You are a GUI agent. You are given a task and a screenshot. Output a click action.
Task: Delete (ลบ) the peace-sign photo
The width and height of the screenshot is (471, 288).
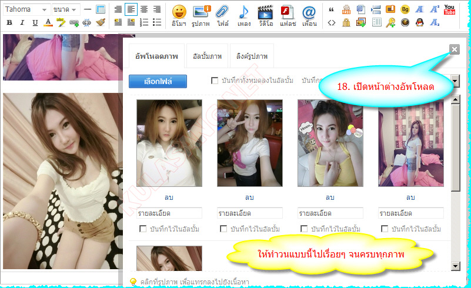point(249,197)
